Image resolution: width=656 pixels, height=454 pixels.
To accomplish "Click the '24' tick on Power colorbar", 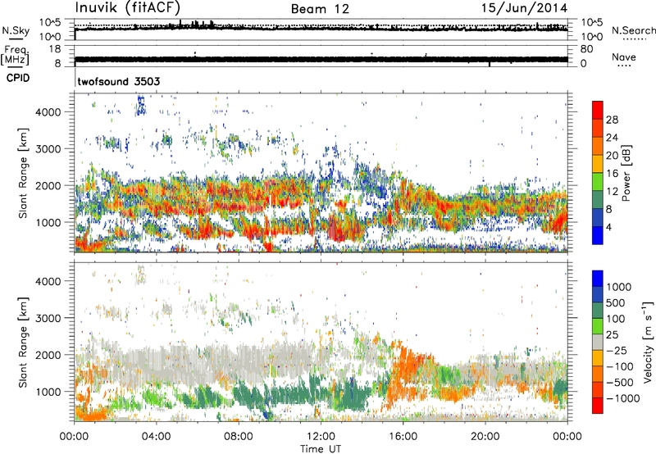I will [x=612, y=138].
